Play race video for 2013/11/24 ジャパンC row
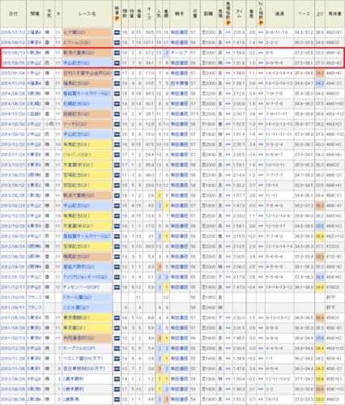Image resolution: width=345 pixels, height=405 pixels. [x=117, y=155]
